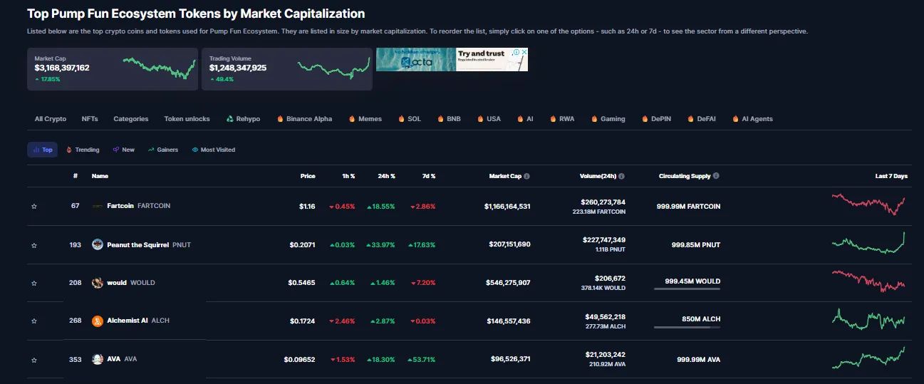Click the Market Cap info icon
This screenshot has height=384, width=924.
(x=526, y=176)
